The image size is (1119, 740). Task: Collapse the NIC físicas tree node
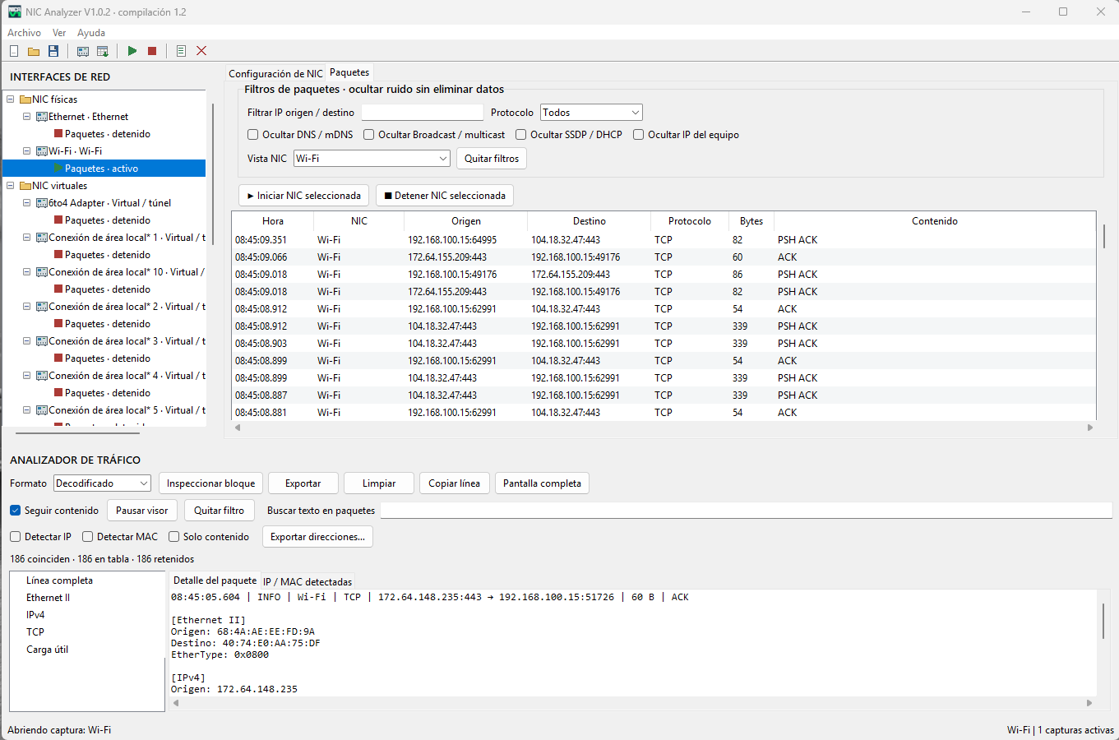11,99
